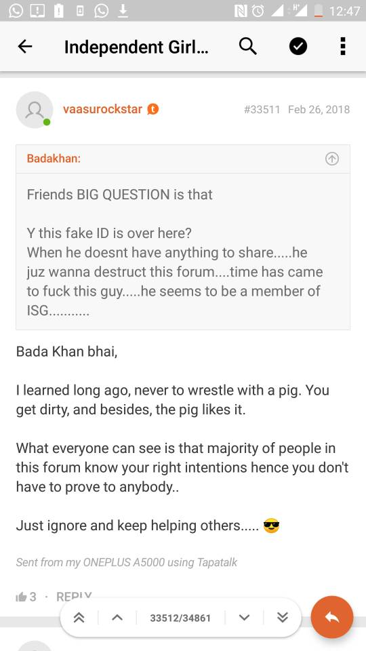Tap the orange floating reply button
This screenshot has height=651, width=366.
(x=332, y=617)
